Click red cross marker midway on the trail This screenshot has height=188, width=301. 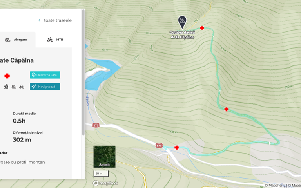[x=227, y=109]
